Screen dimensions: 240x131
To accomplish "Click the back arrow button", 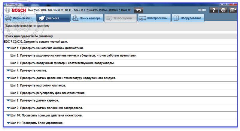I will click(138, 10).
